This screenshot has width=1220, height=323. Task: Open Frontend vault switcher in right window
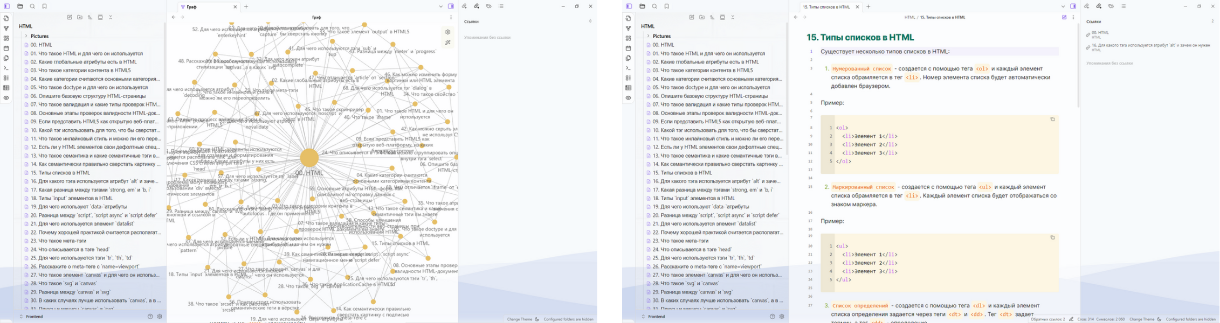click(x=653, y=317)
